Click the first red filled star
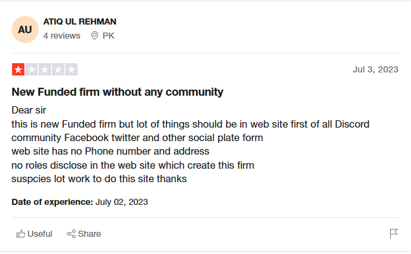Viewport: 411px width, 254px height. click(18, 69)
